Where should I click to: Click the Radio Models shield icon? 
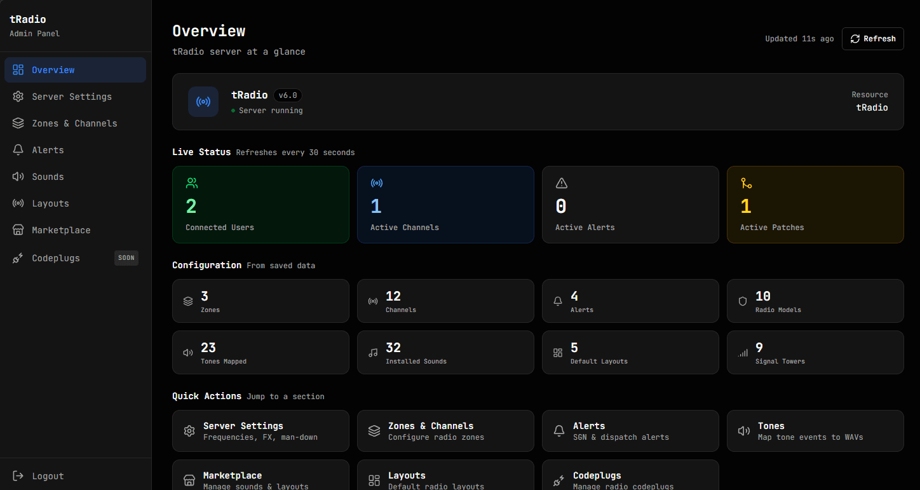743,301
